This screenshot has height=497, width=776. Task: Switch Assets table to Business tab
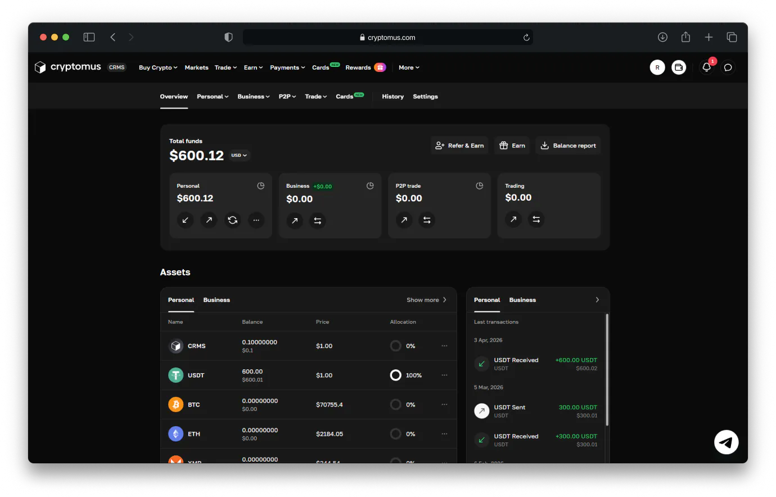pyautogui.click(x=216, y=300)
